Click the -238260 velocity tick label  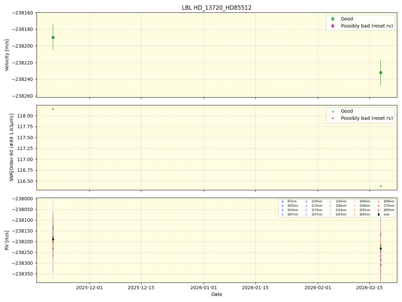tap(22, 96)
